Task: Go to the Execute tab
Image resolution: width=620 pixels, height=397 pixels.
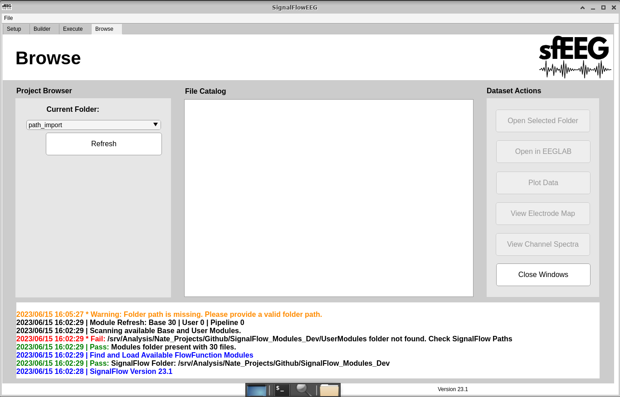Action: point(73,29)
